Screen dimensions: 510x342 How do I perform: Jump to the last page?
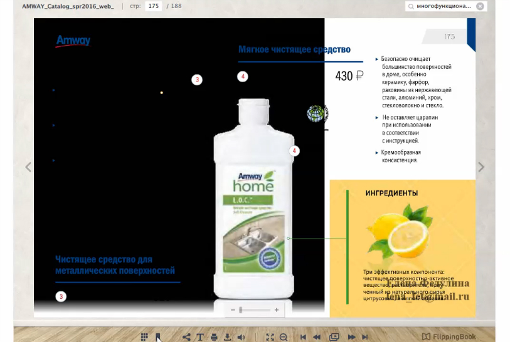(365, 337)
